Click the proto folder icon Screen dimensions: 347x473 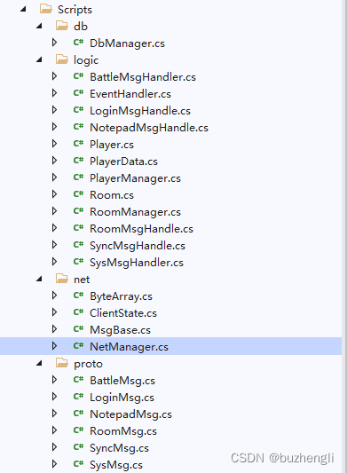(x=62, y=363)
